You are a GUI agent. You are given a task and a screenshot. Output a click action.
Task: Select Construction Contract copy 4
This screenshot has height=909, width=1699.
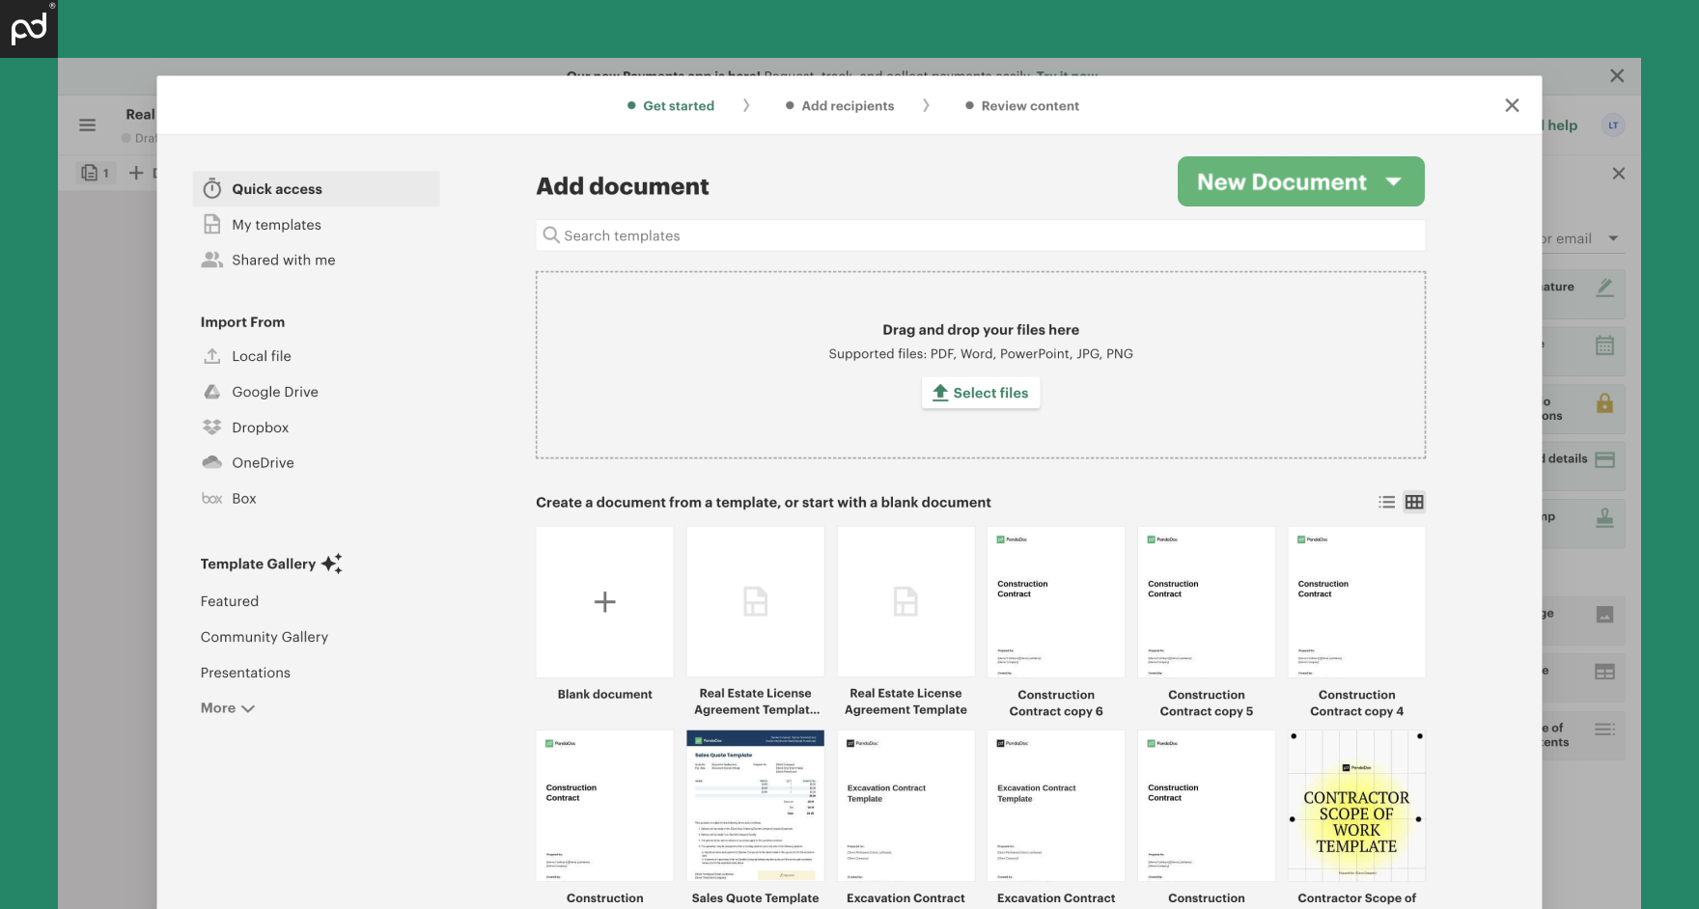click(1357, 602)
